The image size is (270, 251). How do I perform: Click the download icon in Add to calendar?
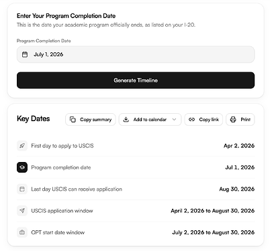click(x=126, y=120)
